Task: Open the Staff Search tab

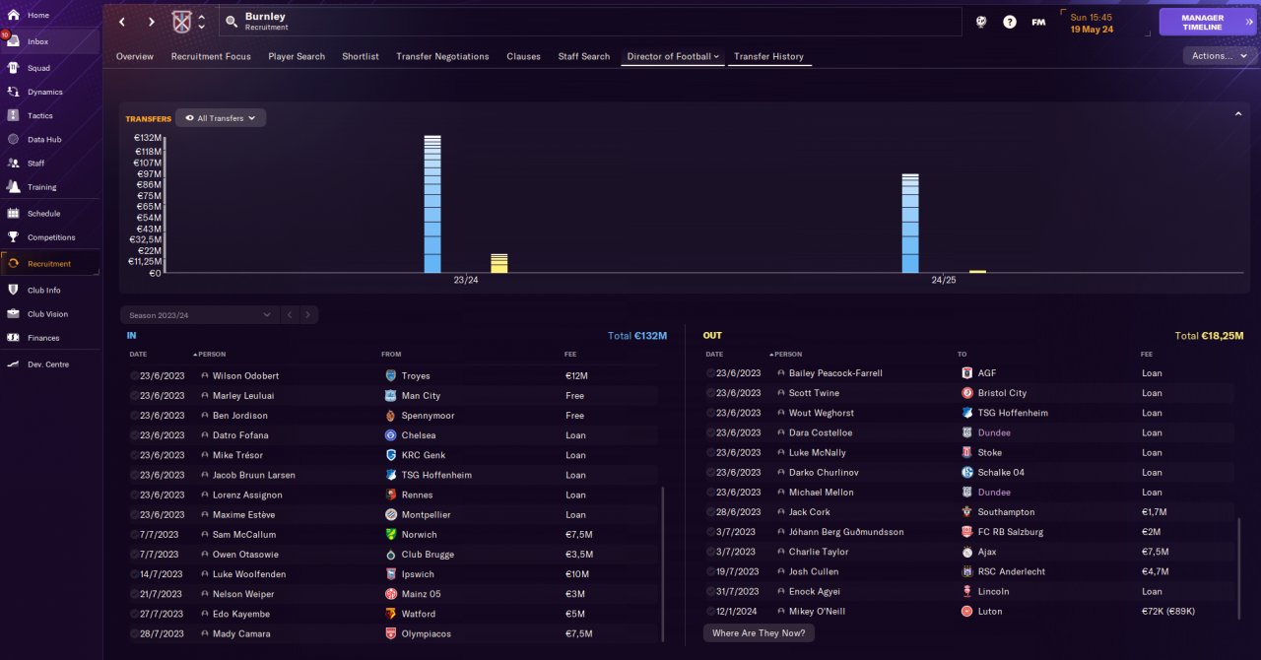Action: pyautogui.click(x=584, y=56)
